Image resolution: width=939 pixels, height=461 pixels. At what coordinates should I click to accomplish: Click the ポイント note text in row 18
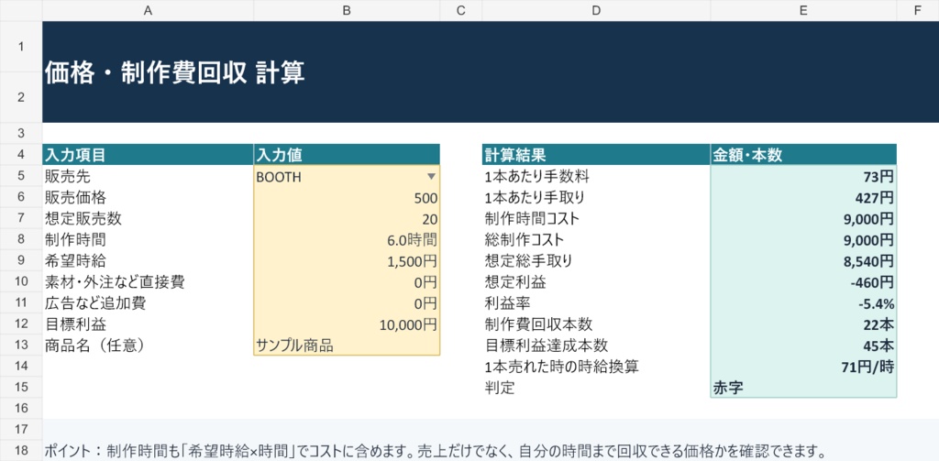pos(435,450)
